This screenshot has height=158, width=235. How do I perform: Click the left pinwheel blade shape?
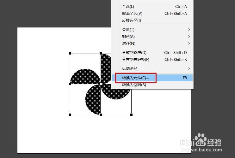pos(85,77)
